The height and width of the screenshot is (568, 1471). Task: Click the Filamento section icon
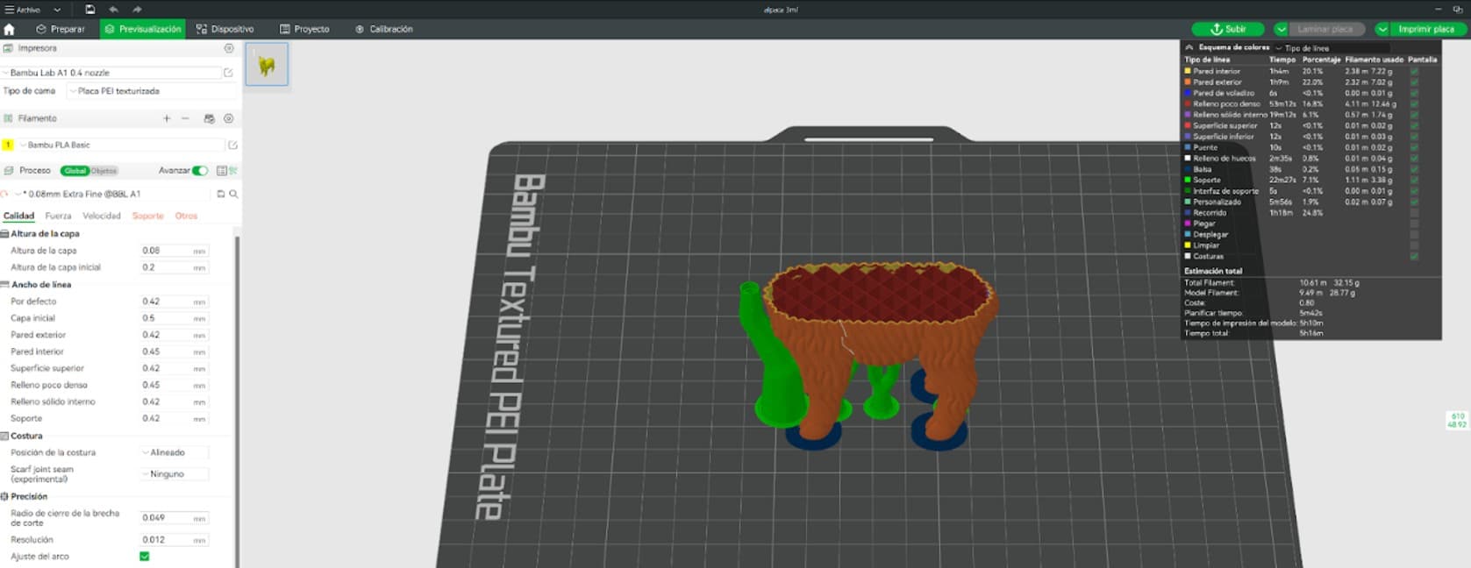(8, 118)
